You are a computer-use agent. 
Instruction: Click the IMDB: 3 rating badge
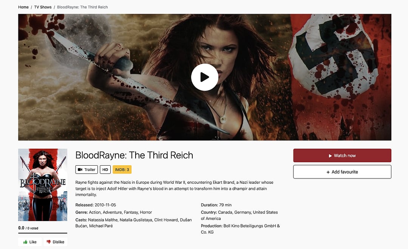click(x=122, y=169)
